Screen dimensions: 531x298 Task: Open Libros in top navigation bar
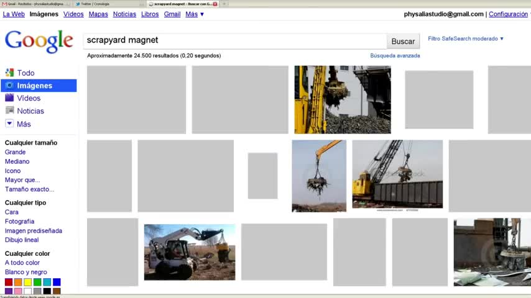tap(150, 14)
